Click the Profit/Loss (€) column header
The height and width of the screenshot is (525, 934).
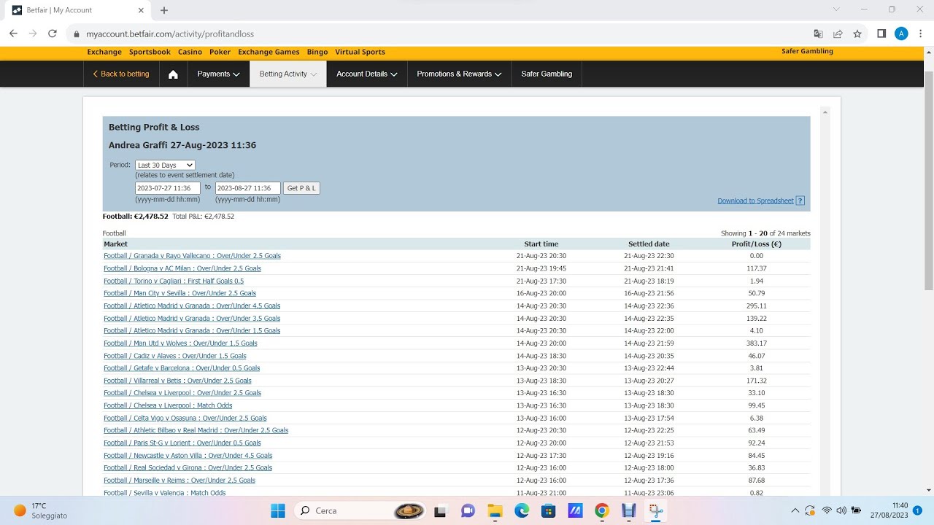tap(756, 244)
